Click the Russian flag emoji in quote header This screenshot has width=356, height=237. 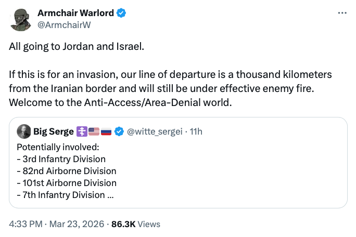(106, 132)
